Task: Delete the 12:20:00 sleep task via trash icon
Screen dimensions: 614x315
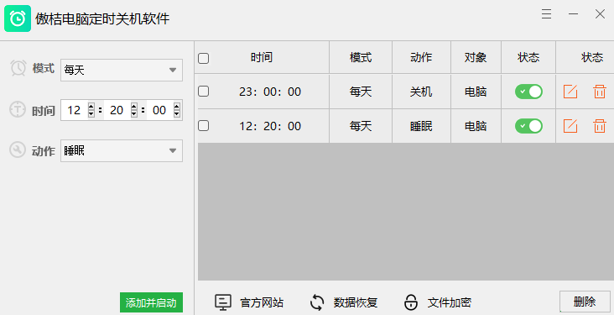Action: click(600, 126)
